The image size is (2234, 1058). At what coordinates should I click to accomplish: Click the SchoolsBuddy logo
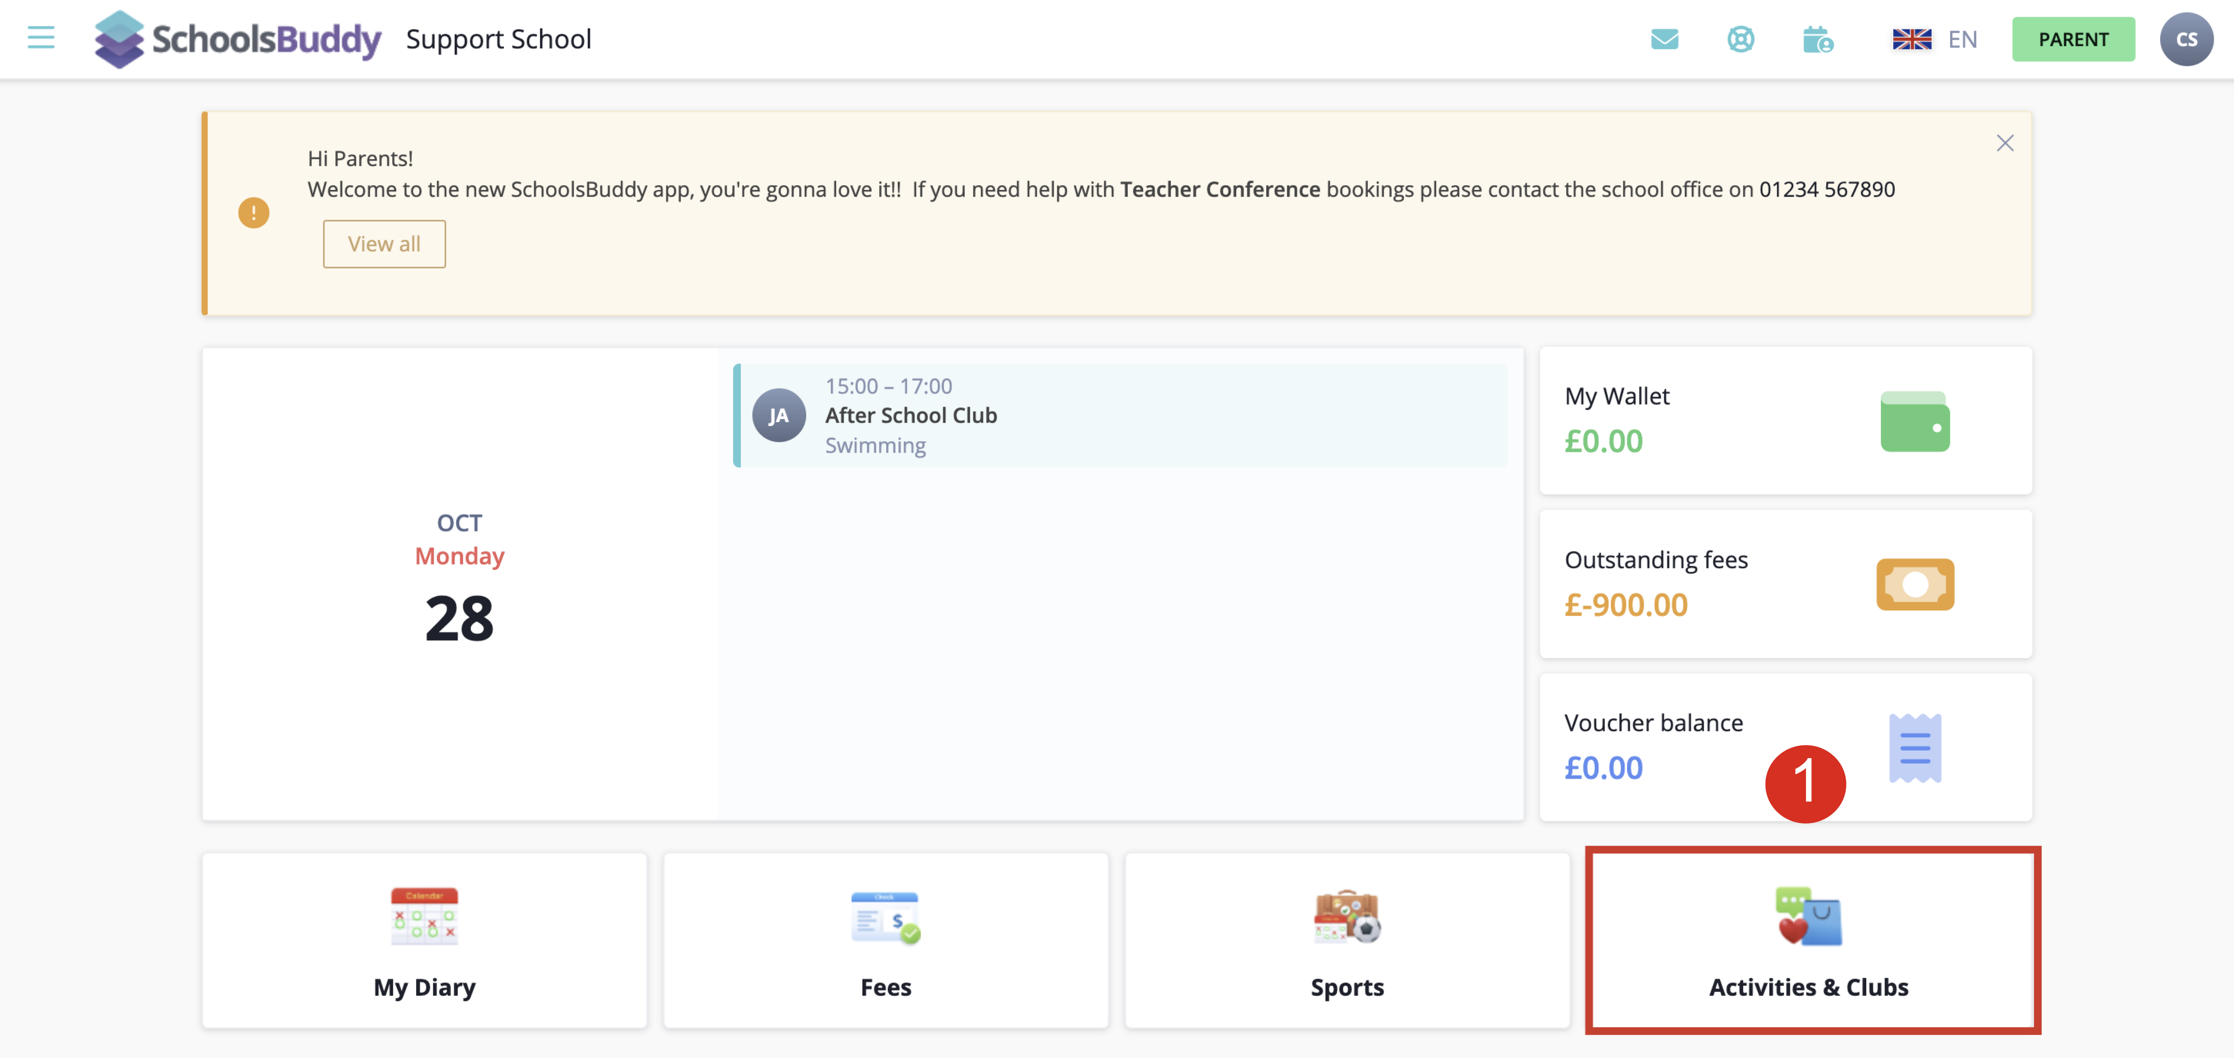coord(238,39)
